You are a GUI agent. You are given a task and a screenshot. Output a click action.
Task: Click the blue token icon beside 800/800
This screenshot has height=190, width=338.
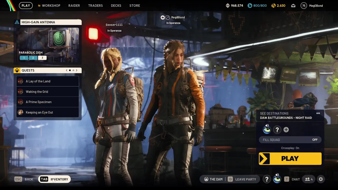(250, 6)
